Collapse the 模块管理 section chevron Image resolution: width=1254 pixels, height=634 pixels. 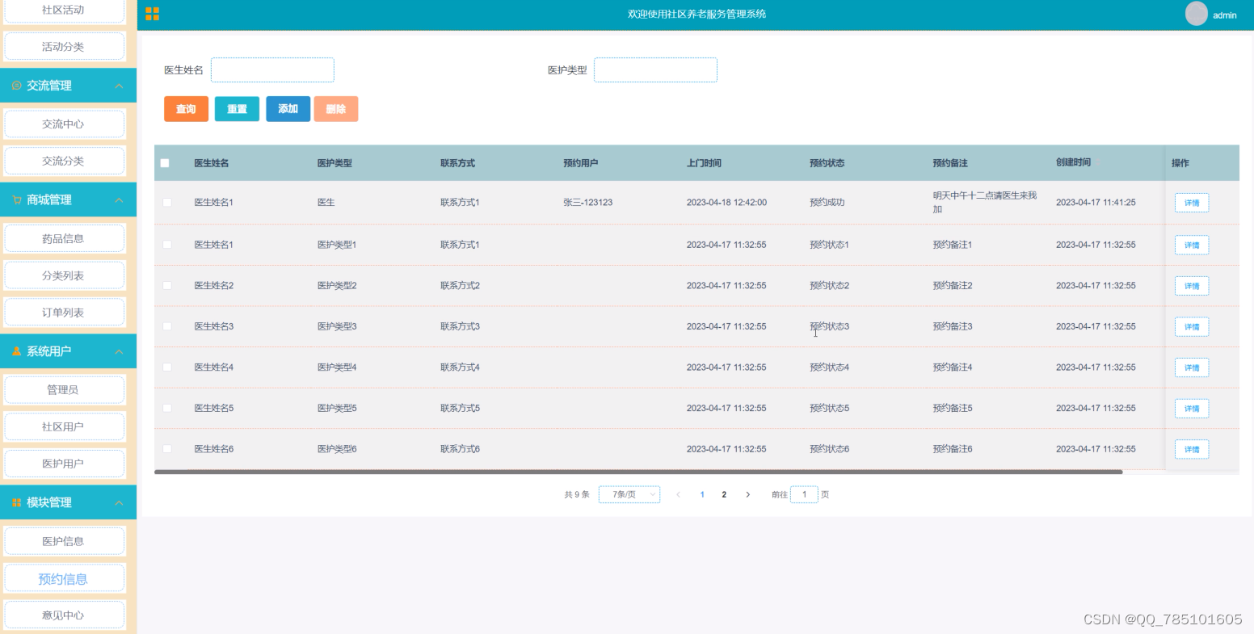[120, 502]
